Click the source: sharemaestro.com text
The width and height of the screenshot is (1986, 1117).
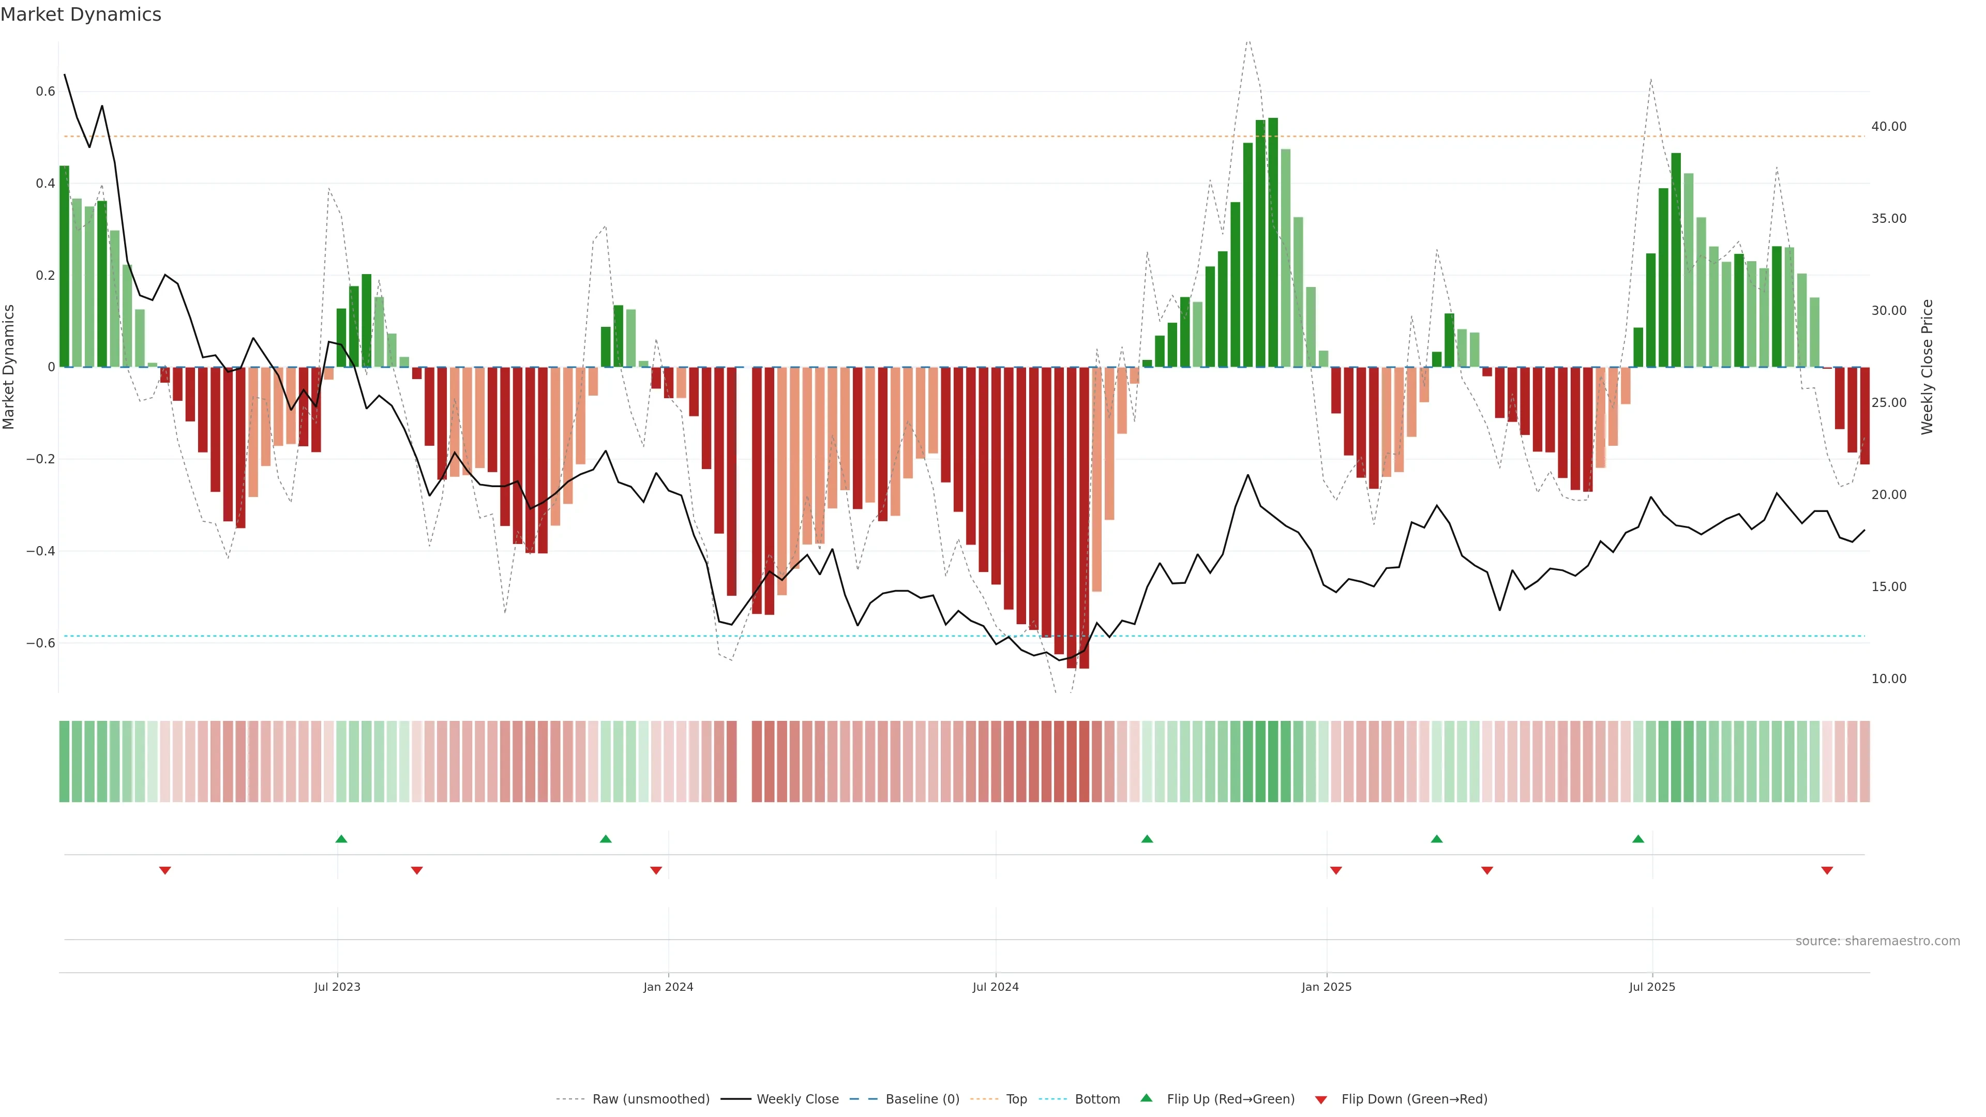point(1877,941)
